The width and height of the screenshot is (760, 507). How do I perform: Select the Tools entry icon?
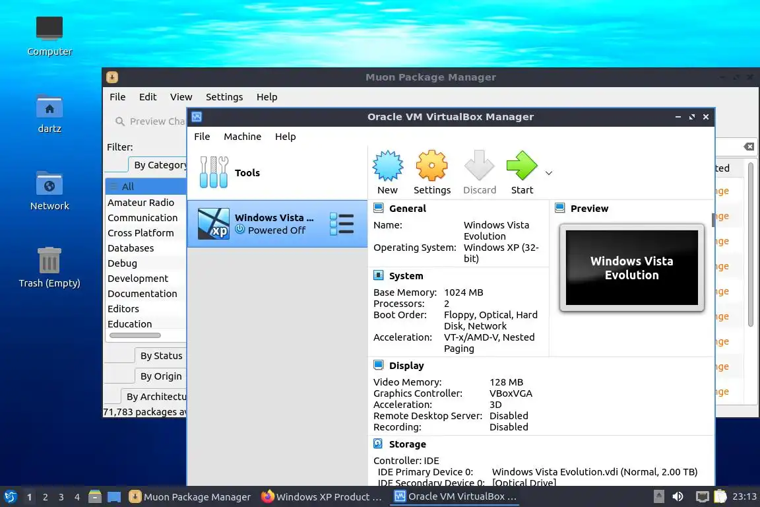click(214, 172)
